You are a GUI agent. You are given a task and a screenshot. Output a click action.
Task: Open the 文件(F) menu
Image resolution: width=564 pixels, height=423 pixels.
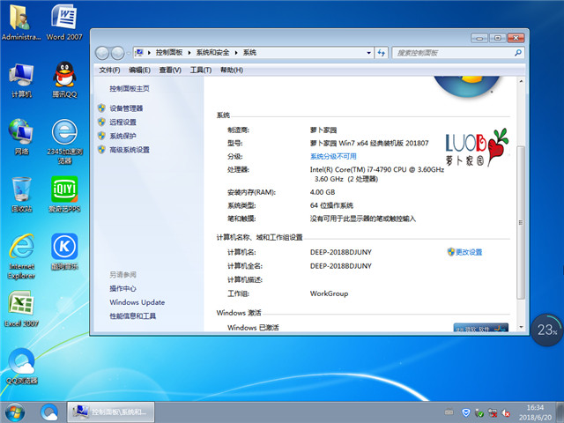(109, 70)
